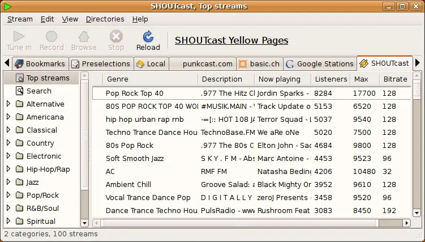Expand the Classical category
Image resolution: width=425 pixels, height=242 pixels.
8,130
